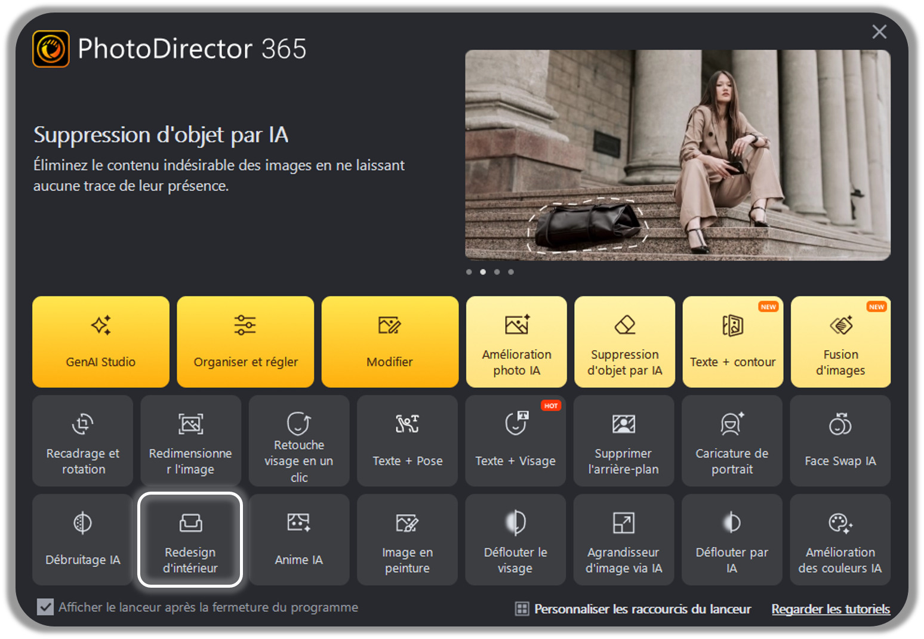Screen dimensions: 924x639
Task: Close the PhotoDirector launcher window
Action: (879, 32)
